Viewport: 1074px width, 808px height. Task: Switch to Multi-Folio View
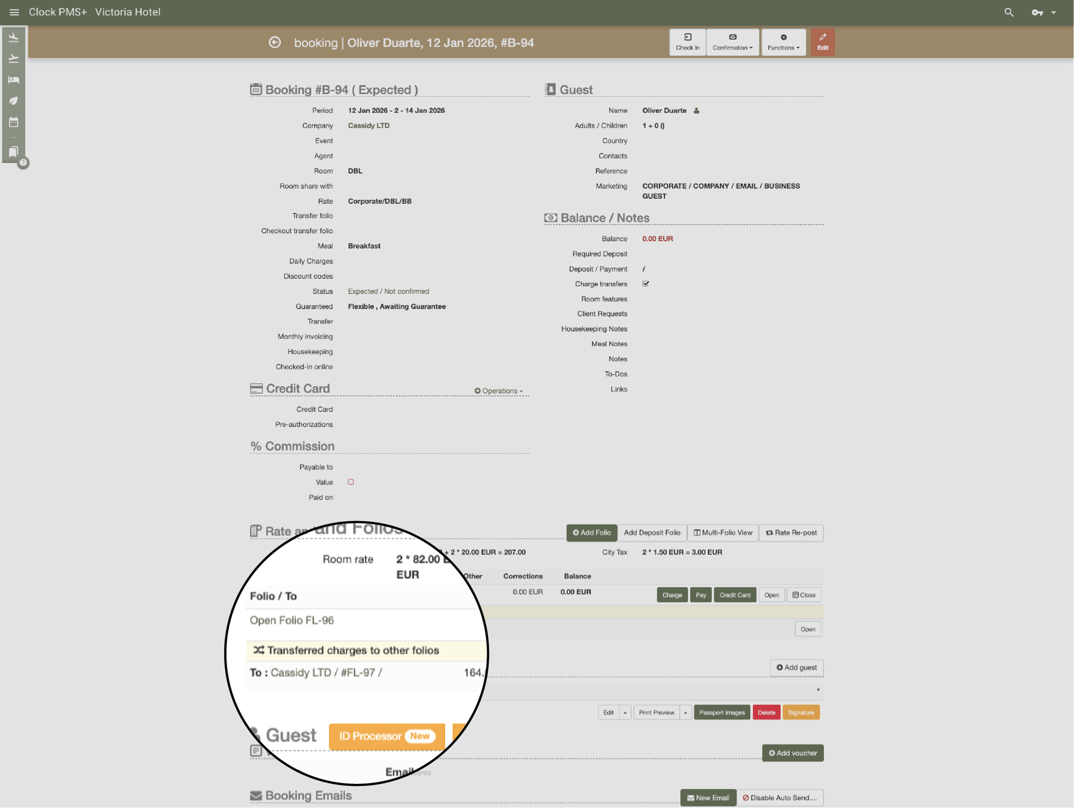point(723,532)
